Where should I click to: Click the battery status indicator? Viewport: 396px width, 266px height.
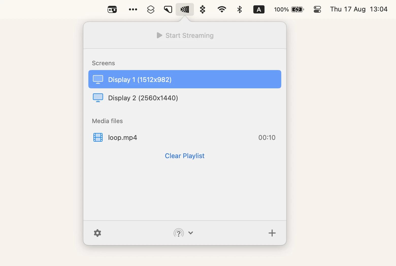tap(289, 9)
